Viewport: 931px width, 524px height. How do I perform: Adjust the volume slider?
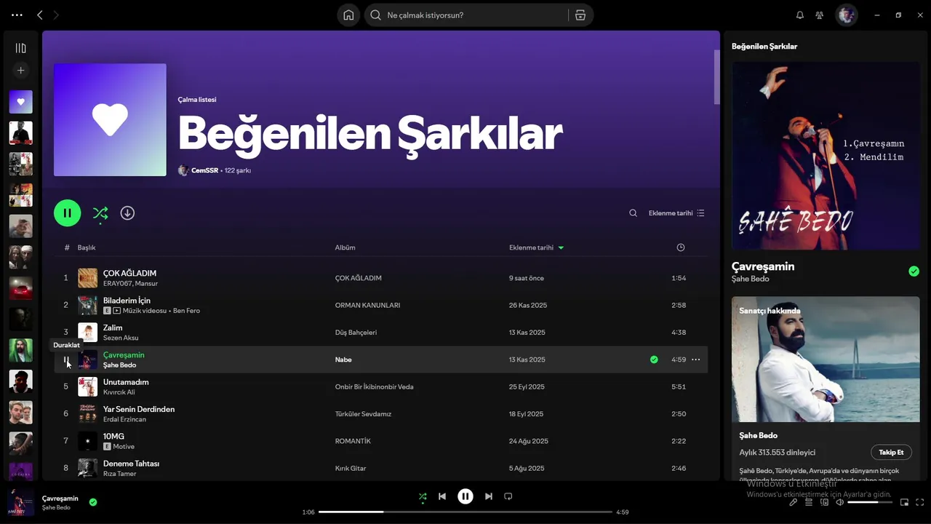coord(869,502)
